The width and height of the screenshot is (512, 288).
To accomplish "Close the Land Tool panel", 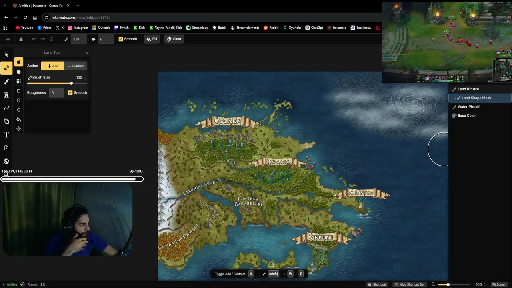I will pos(87,52).
